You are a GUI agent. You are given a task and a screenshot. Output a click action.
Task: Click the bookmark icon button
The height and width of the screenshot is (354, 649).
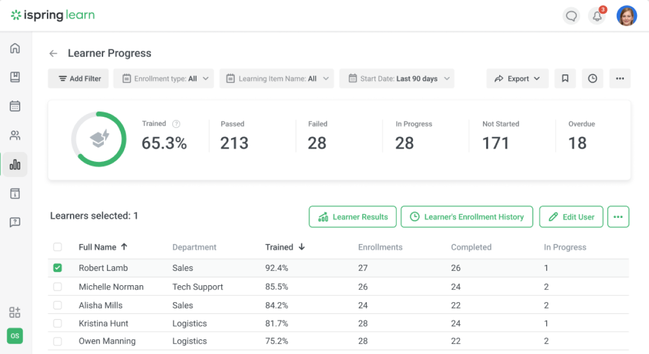pyautogui.click(x=565, y=79)
